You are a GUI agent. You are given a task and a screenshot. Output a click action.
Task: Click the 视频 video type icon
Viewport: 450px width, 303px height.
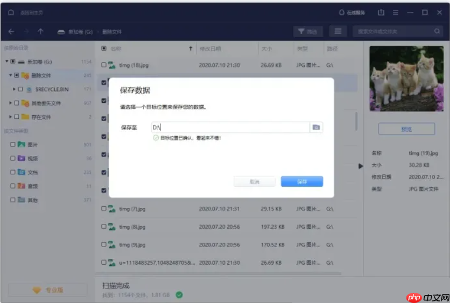tap(21, 158)
